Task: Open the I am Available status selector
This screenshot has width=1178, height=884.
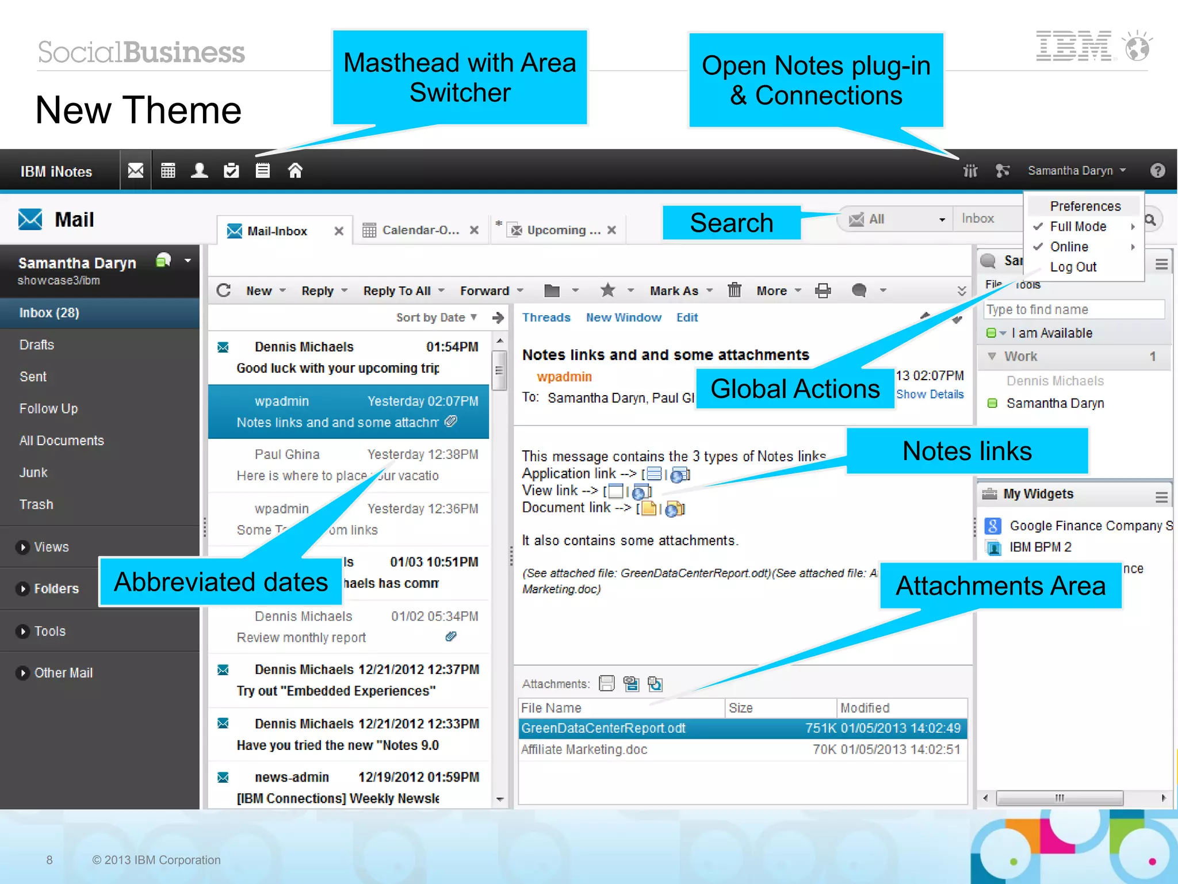Action: coord(1002,333)
